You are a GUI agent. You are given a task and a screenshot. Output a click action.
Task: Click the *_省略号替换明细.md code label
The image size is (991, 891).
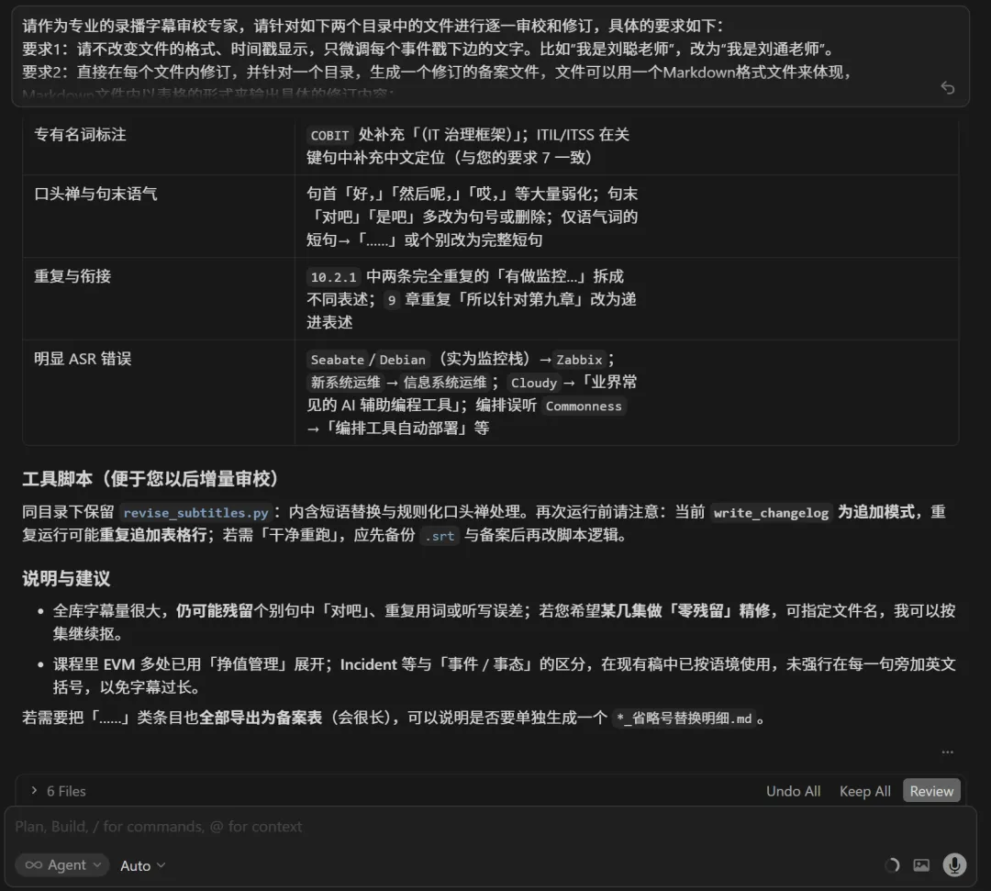pyautogui.click(x=684, y=718)
